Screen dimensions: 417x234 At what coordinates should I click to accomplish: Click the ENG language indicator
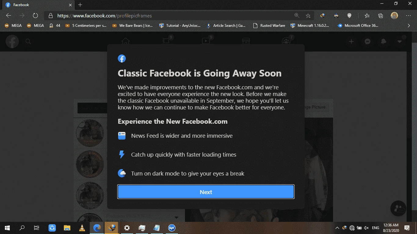[x=376, y=228]
